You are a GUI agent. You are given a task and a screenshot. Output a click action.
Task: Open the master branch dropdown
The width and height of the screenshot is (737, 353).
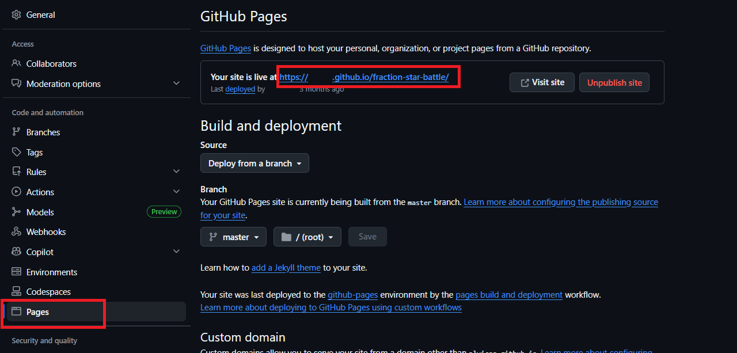pyautogui.click(x=233, y=237)
